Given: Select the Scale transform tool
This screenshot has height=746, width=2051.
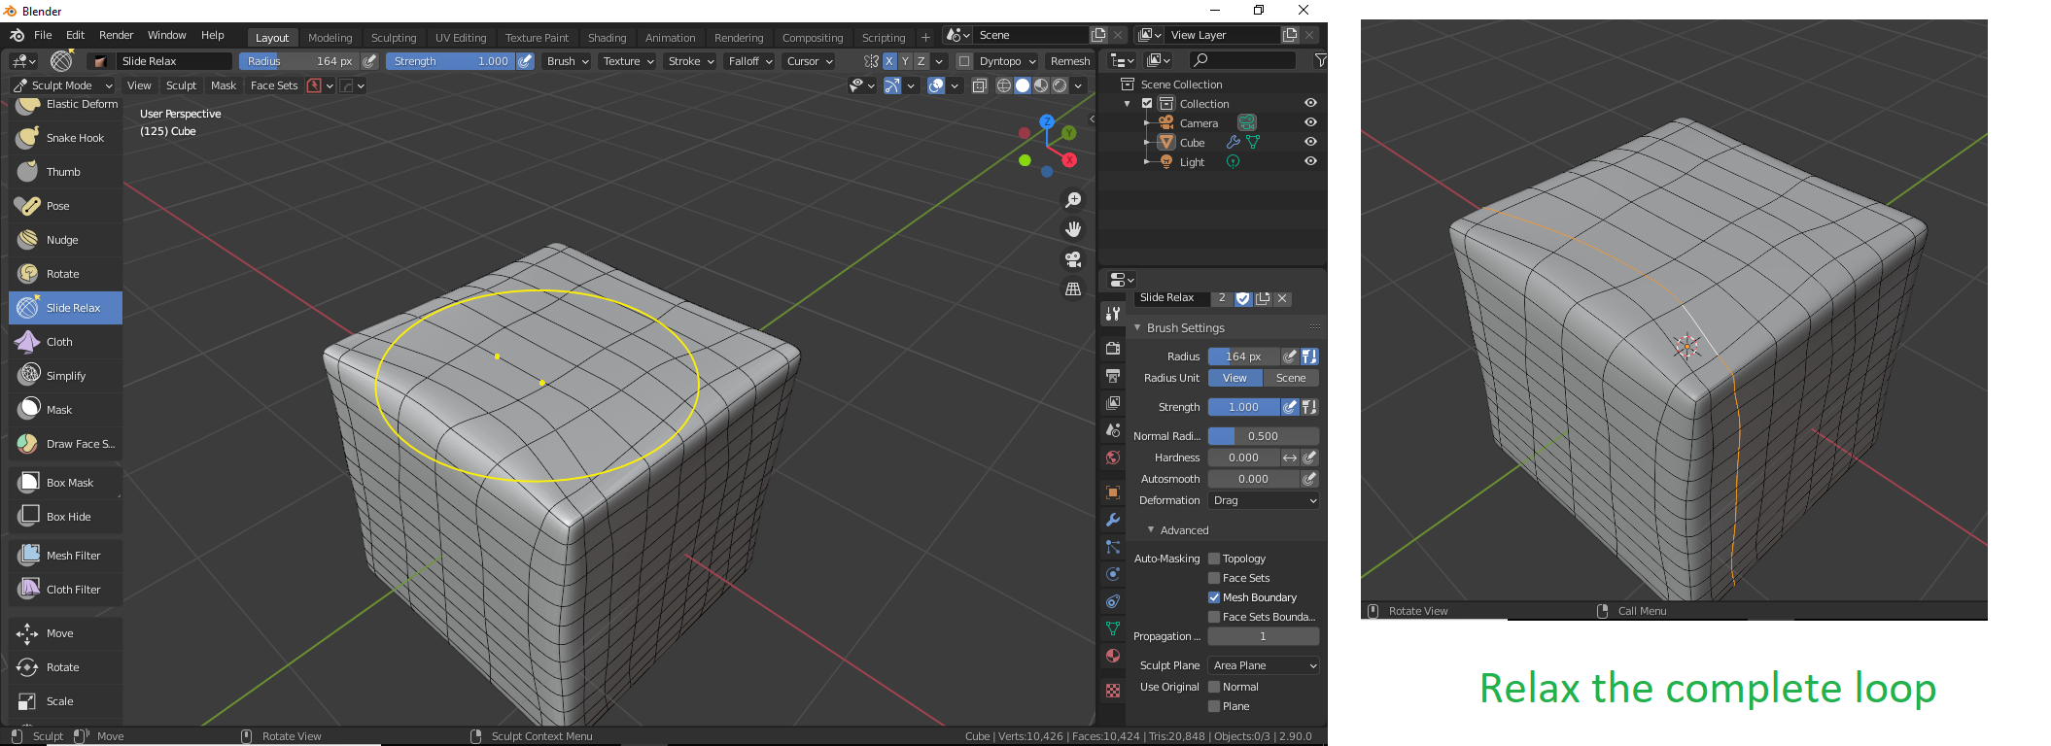Looking at the screenshot, I should coord(66,701).
